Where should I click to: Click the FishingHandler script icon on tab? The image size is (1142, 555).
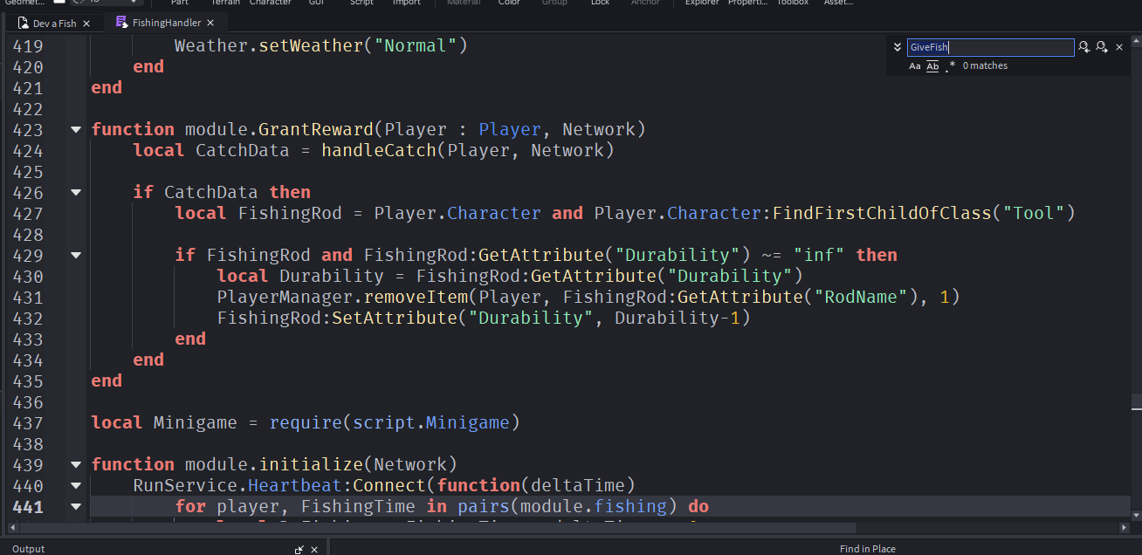pyautogui.click(x=121, y=23)
